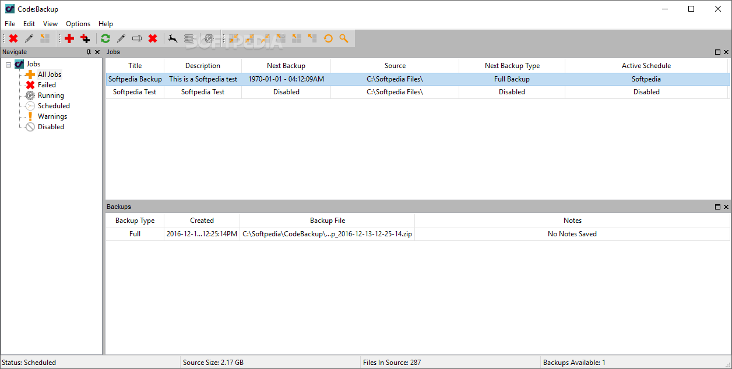Open the View menu
This screenshot has width=732, height=369.
pos(51,24)
